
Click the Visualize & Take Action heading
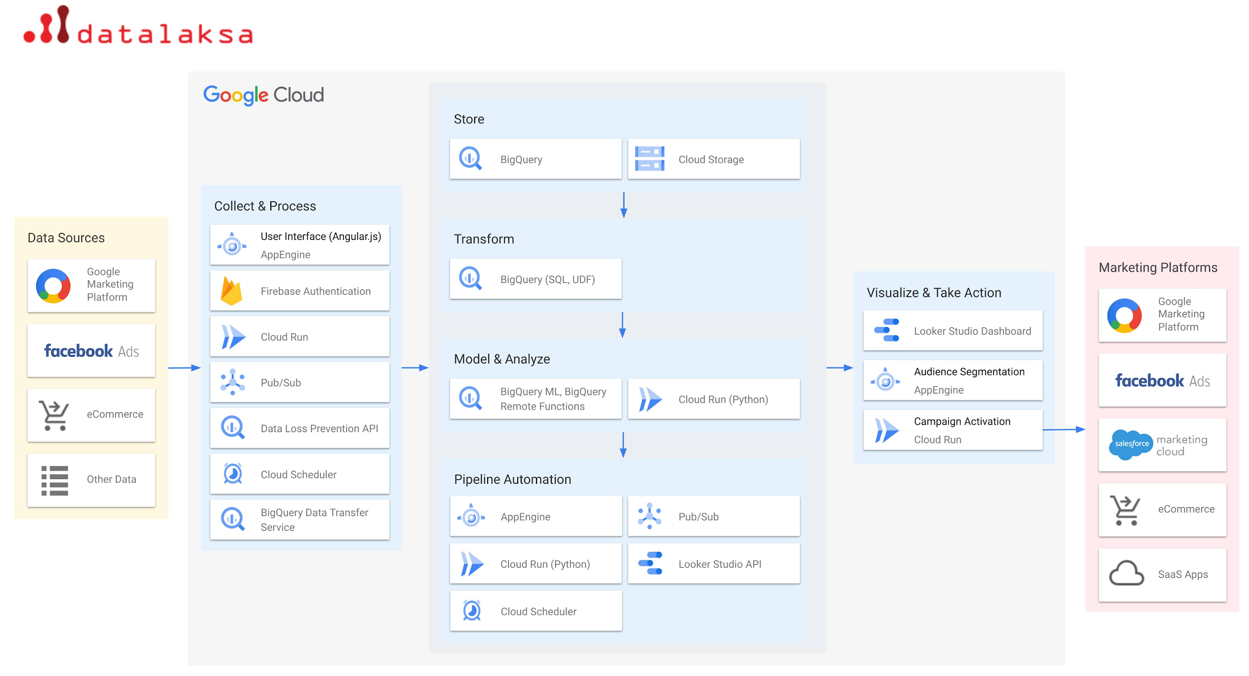click(x=934, y=293)
